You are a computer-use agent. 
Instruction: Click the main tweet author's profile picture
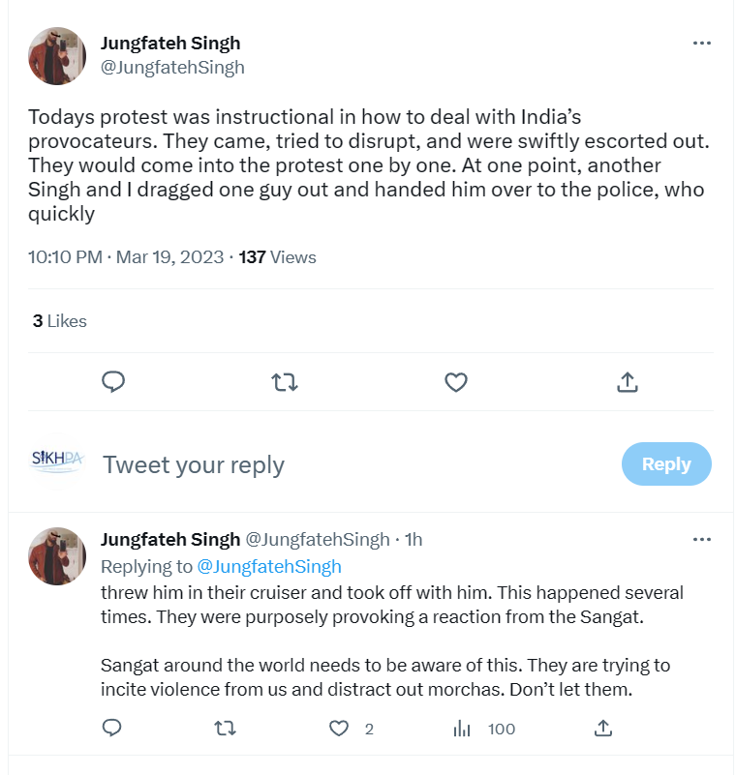click(x=57, y=56)
